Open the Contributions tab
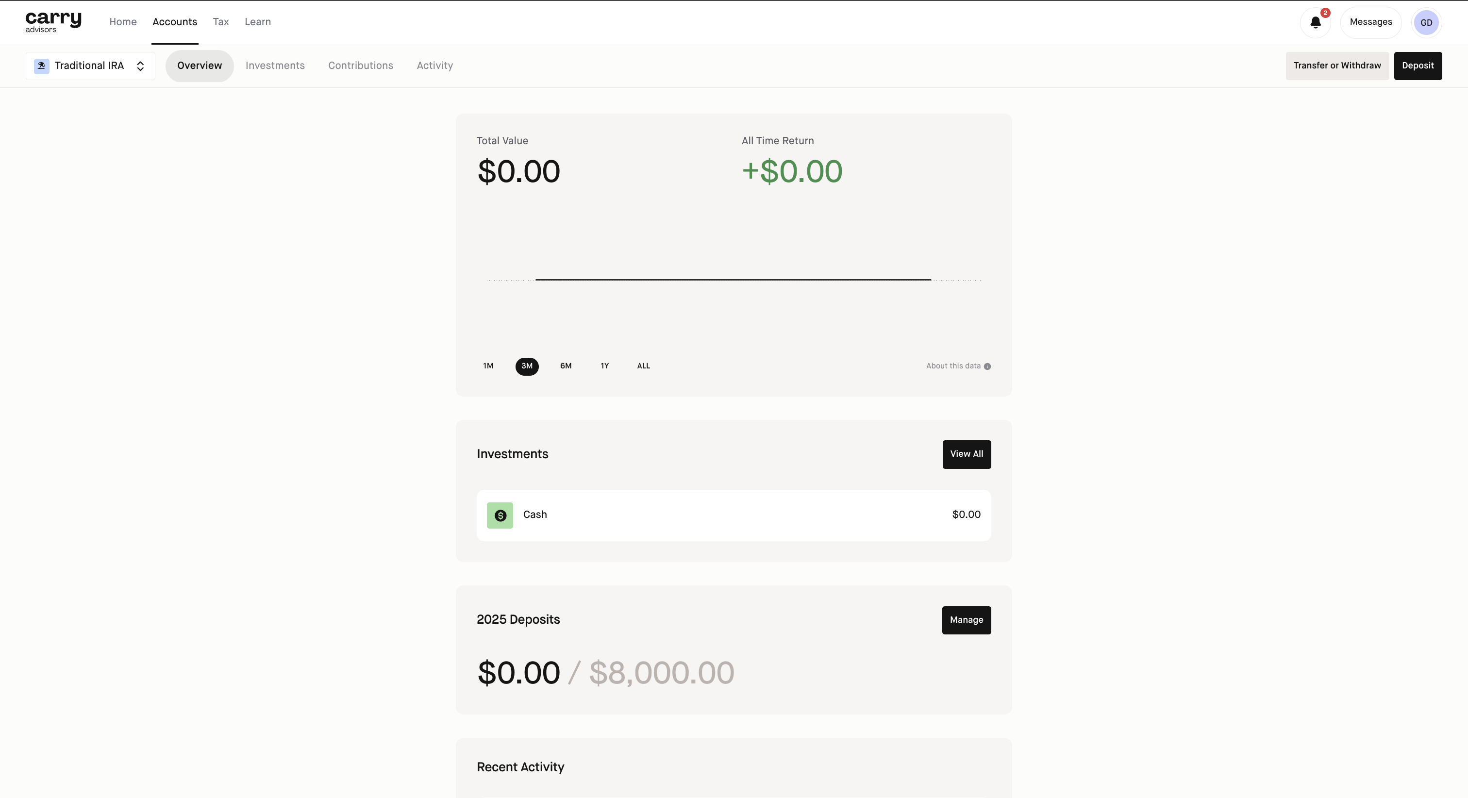1468x798 pixels. 360,66
